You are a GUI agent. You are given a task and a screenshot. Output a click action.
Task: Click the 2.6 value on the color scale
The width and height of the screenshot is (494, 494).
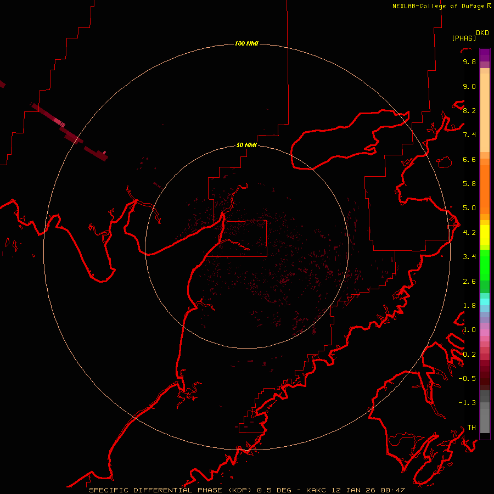click(469, 282)
